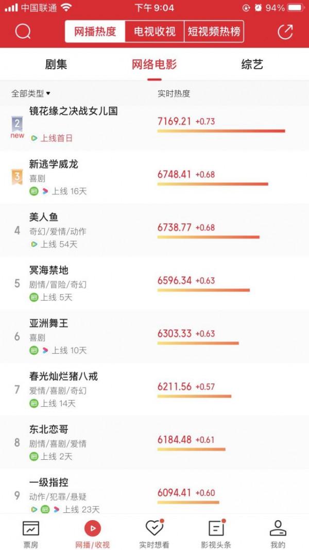Switch to the 短视频热榜 tab
309x550 pixels.
coord(213,31)
